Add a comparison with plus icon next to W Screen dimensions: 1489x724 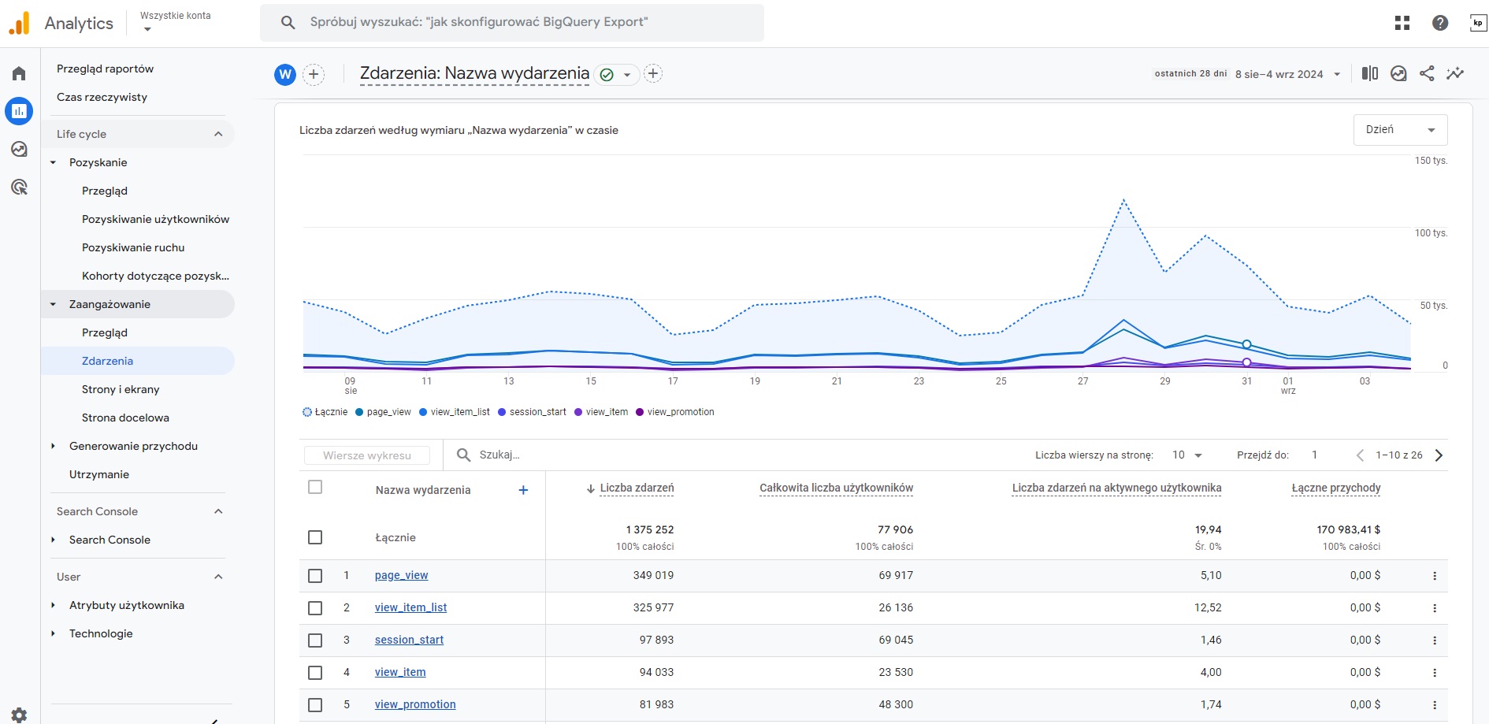click(314, 74)
